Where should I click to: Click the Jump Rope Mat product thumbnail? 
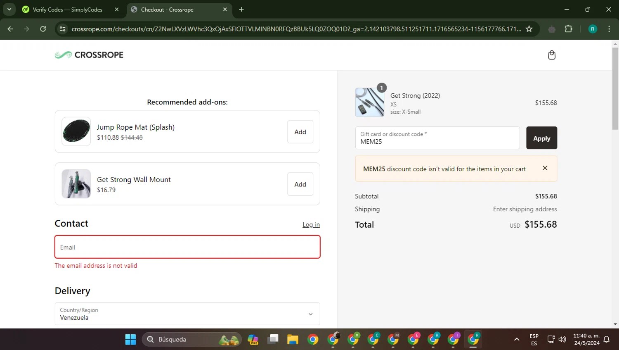click(76, 131)
